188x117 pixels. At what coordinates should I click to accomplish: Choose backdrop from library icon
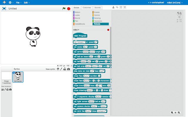[x=2, y=90]
